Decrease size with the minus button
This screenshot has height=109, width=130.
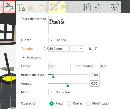74,49
